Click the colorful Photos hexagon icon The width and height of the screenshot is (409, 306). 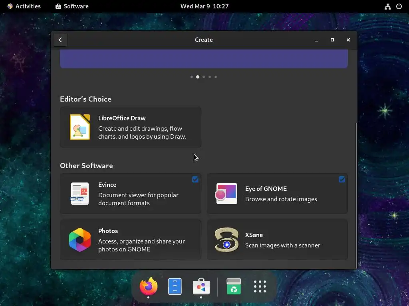point(80,239)
